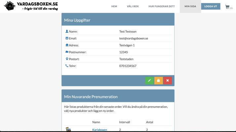The height and width of the screenshot is (132, 236).
Task: Click the Mina Uppgifter panel heading
Action: [x=77, y=20]
